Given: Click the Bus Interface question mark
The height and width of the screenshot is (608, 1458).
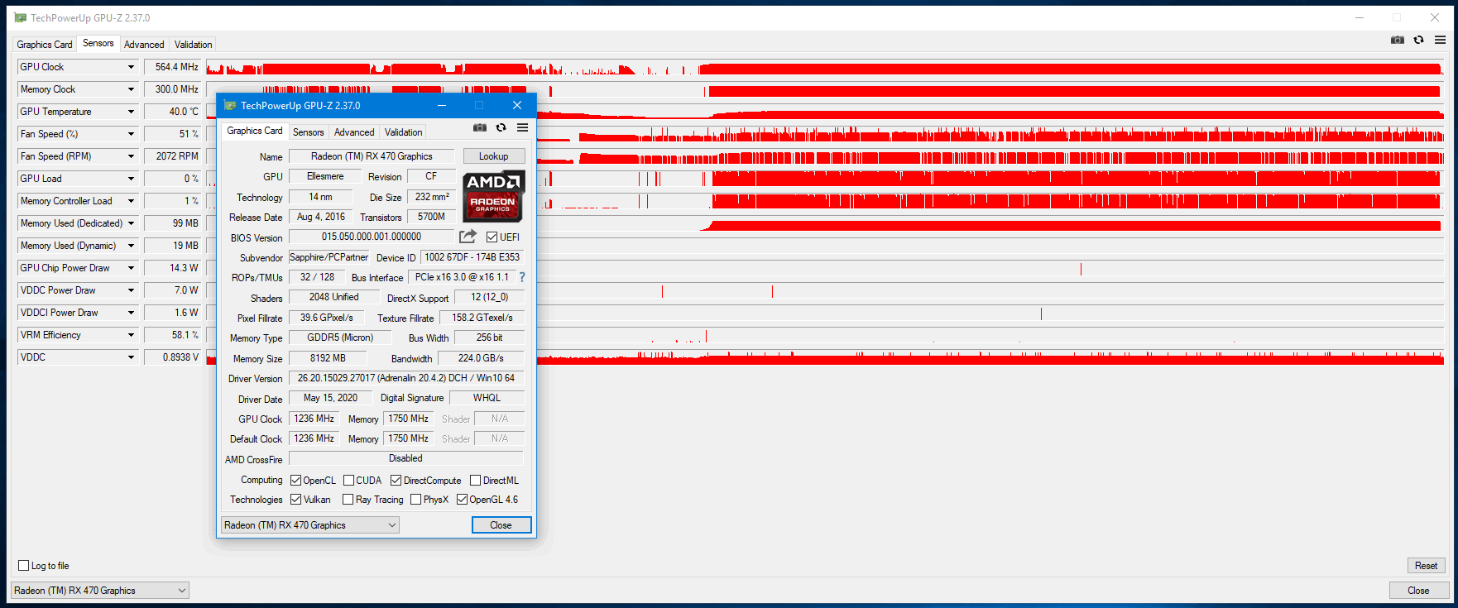Looking at the screenshot, I should point(522,277).
